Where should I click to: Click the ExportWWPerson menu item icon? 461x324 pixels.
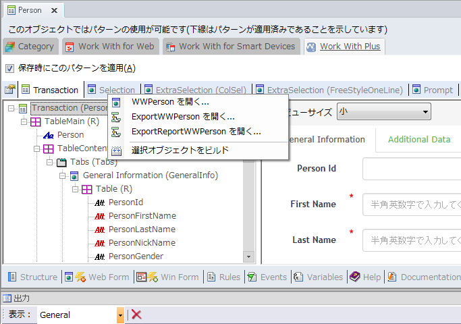[x=116, y=117]
